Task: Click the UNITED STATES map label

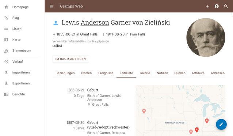Action: 175,122
